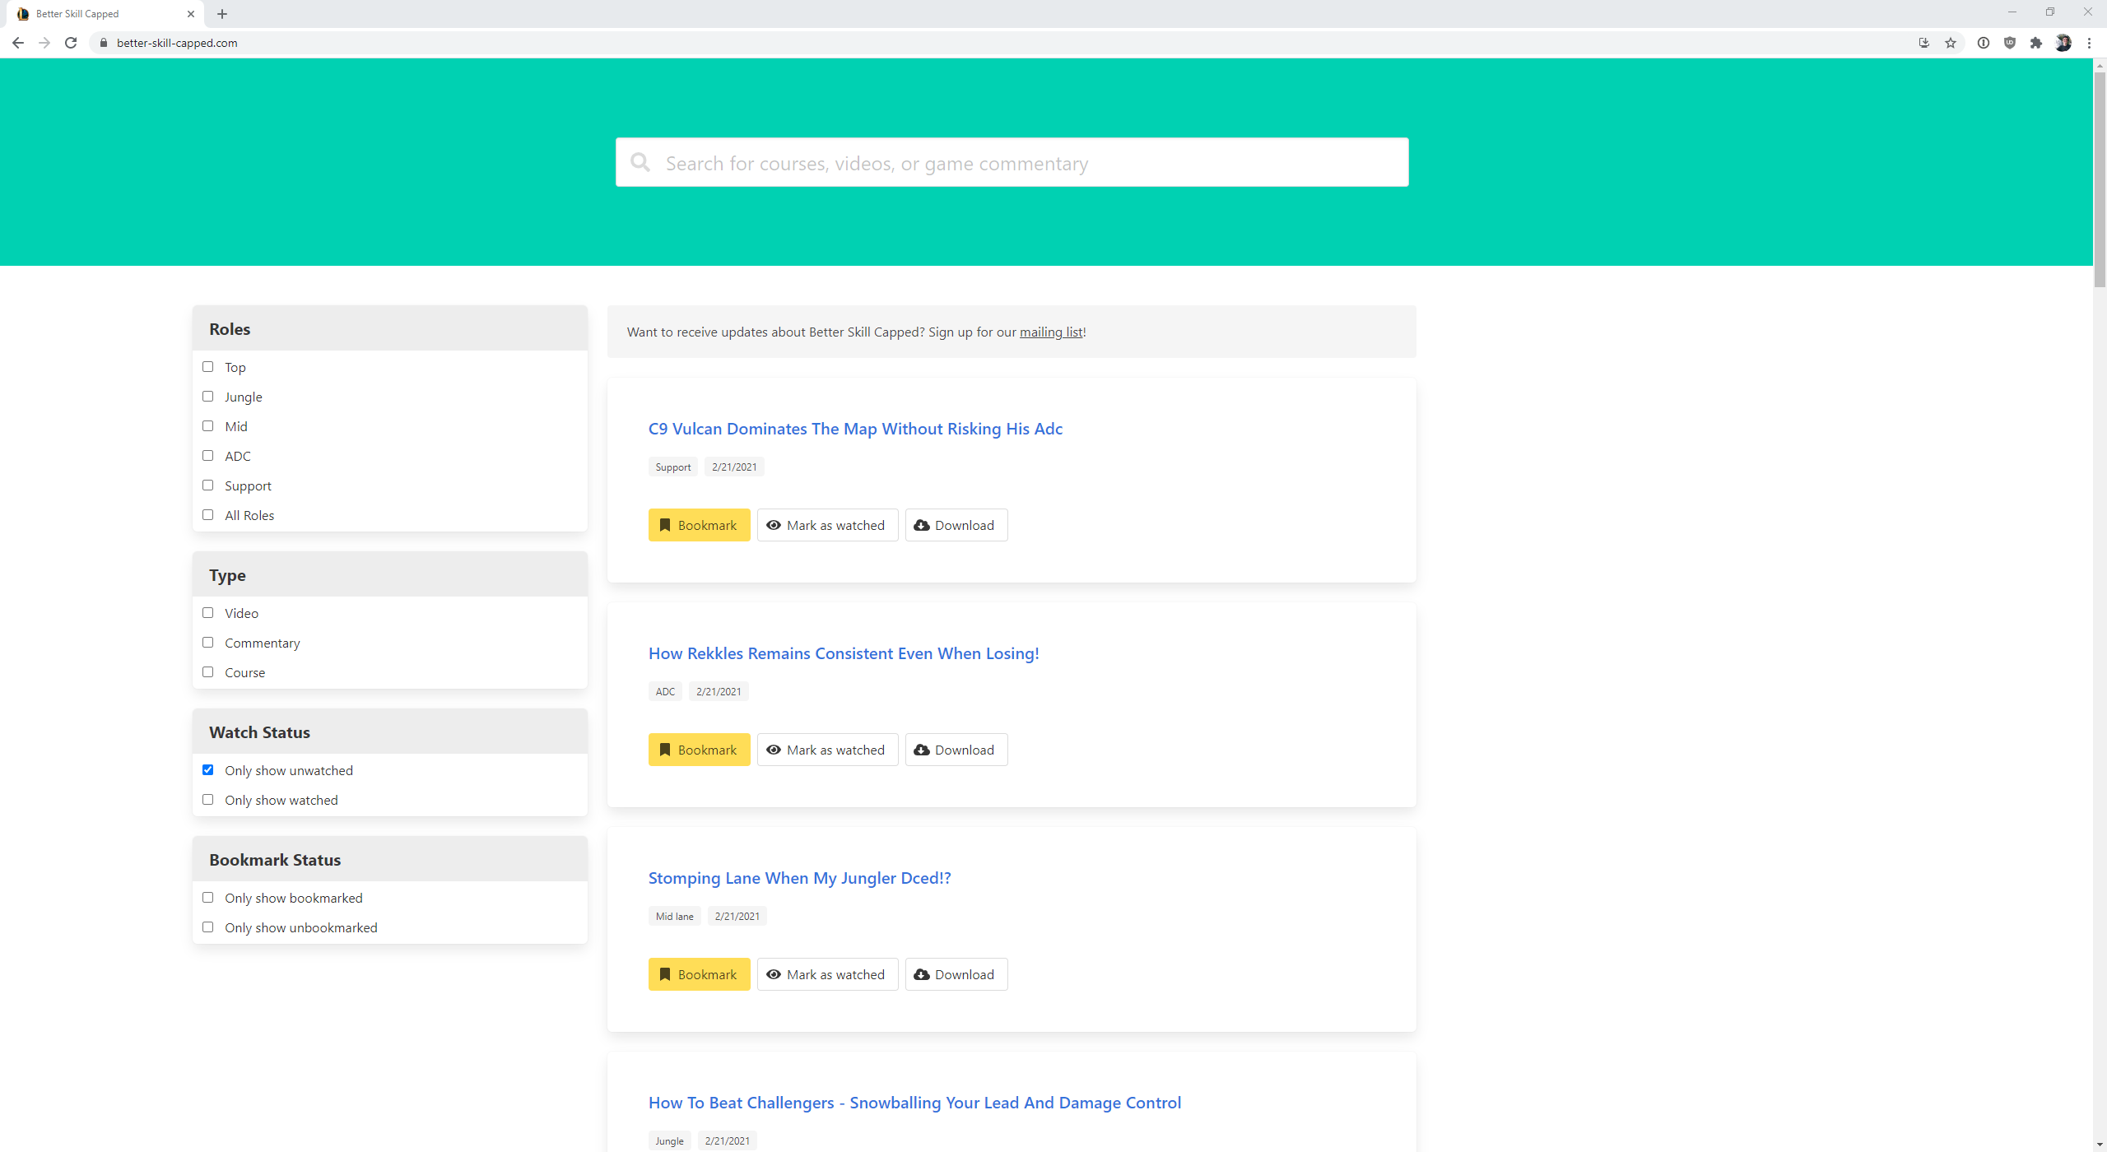Viewport: 2107px width, 1152px height.
Task: Click the back navigation arrow
Action: coord(18,43)
